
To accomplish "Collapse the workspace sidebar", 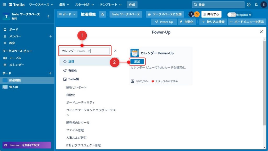I will click(x=48, y=17).
